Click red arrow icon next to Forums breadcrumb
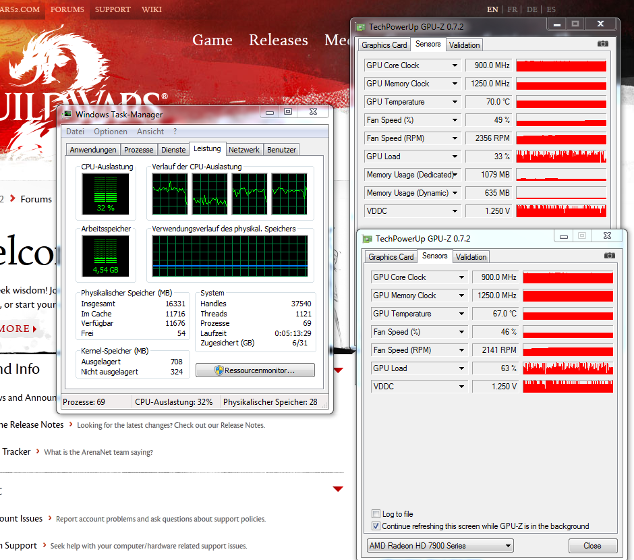634x560 pixels. click(x=13, y=198)
